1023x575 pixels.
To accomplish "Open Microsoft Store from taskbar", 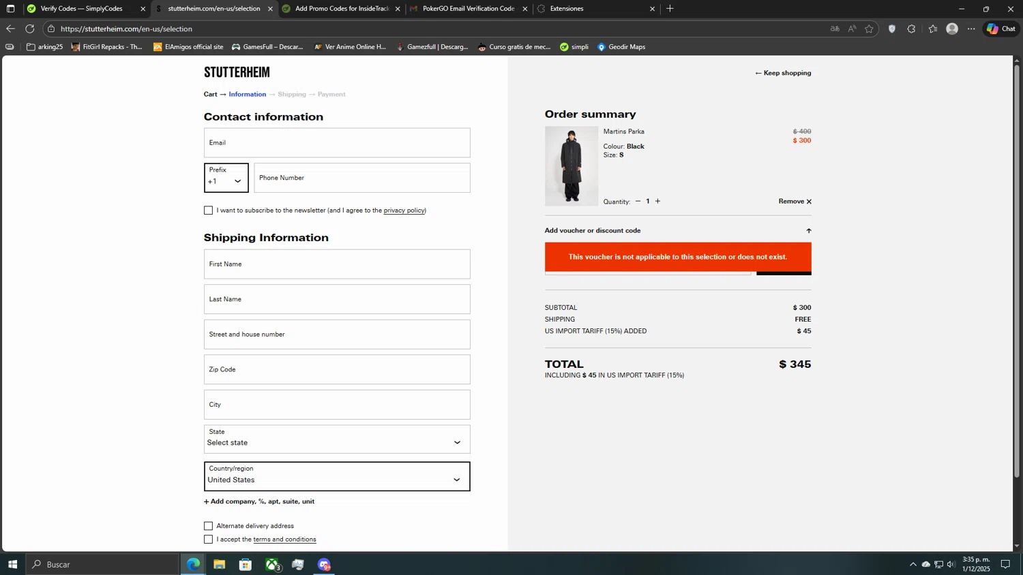I will point(246,564).
